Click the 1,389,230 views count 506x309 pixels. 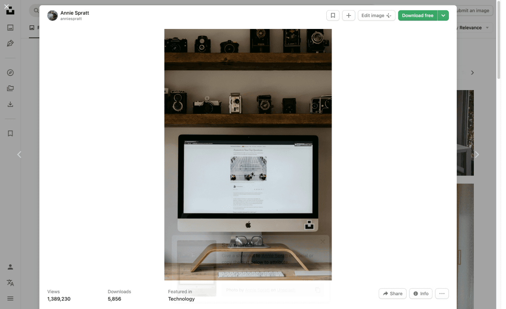tap(59, 299)
